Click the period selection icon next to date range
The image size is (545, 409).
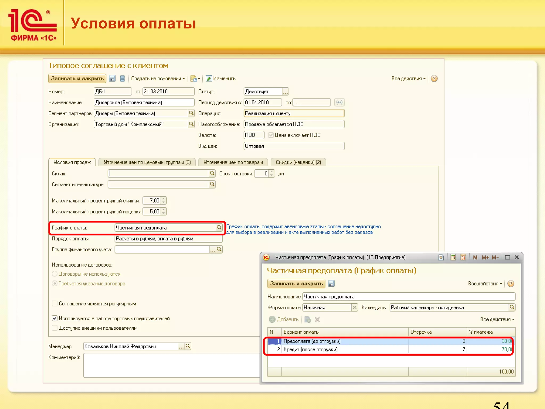(339, 102)
